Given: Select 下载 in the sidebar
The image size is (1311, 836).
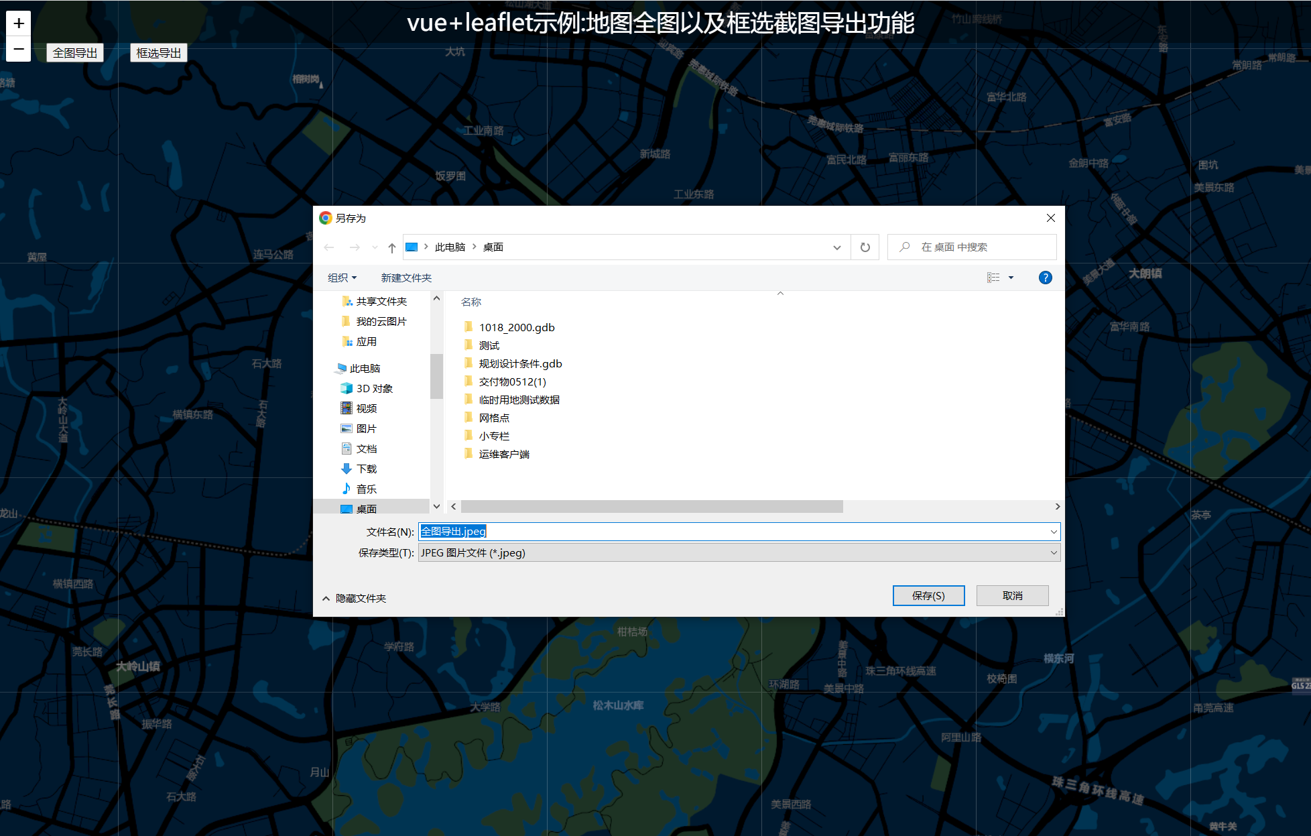Looking at the screenshot, I should pos(367,468).
